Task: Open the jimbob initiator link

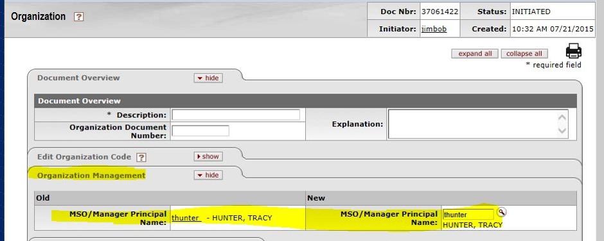Action: click(434, 29)
